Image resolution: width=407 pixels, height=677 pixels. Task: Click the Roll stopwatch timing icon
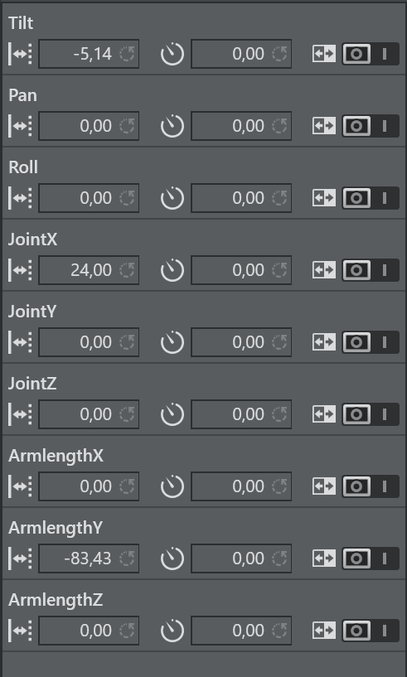(x=172, y=198)
